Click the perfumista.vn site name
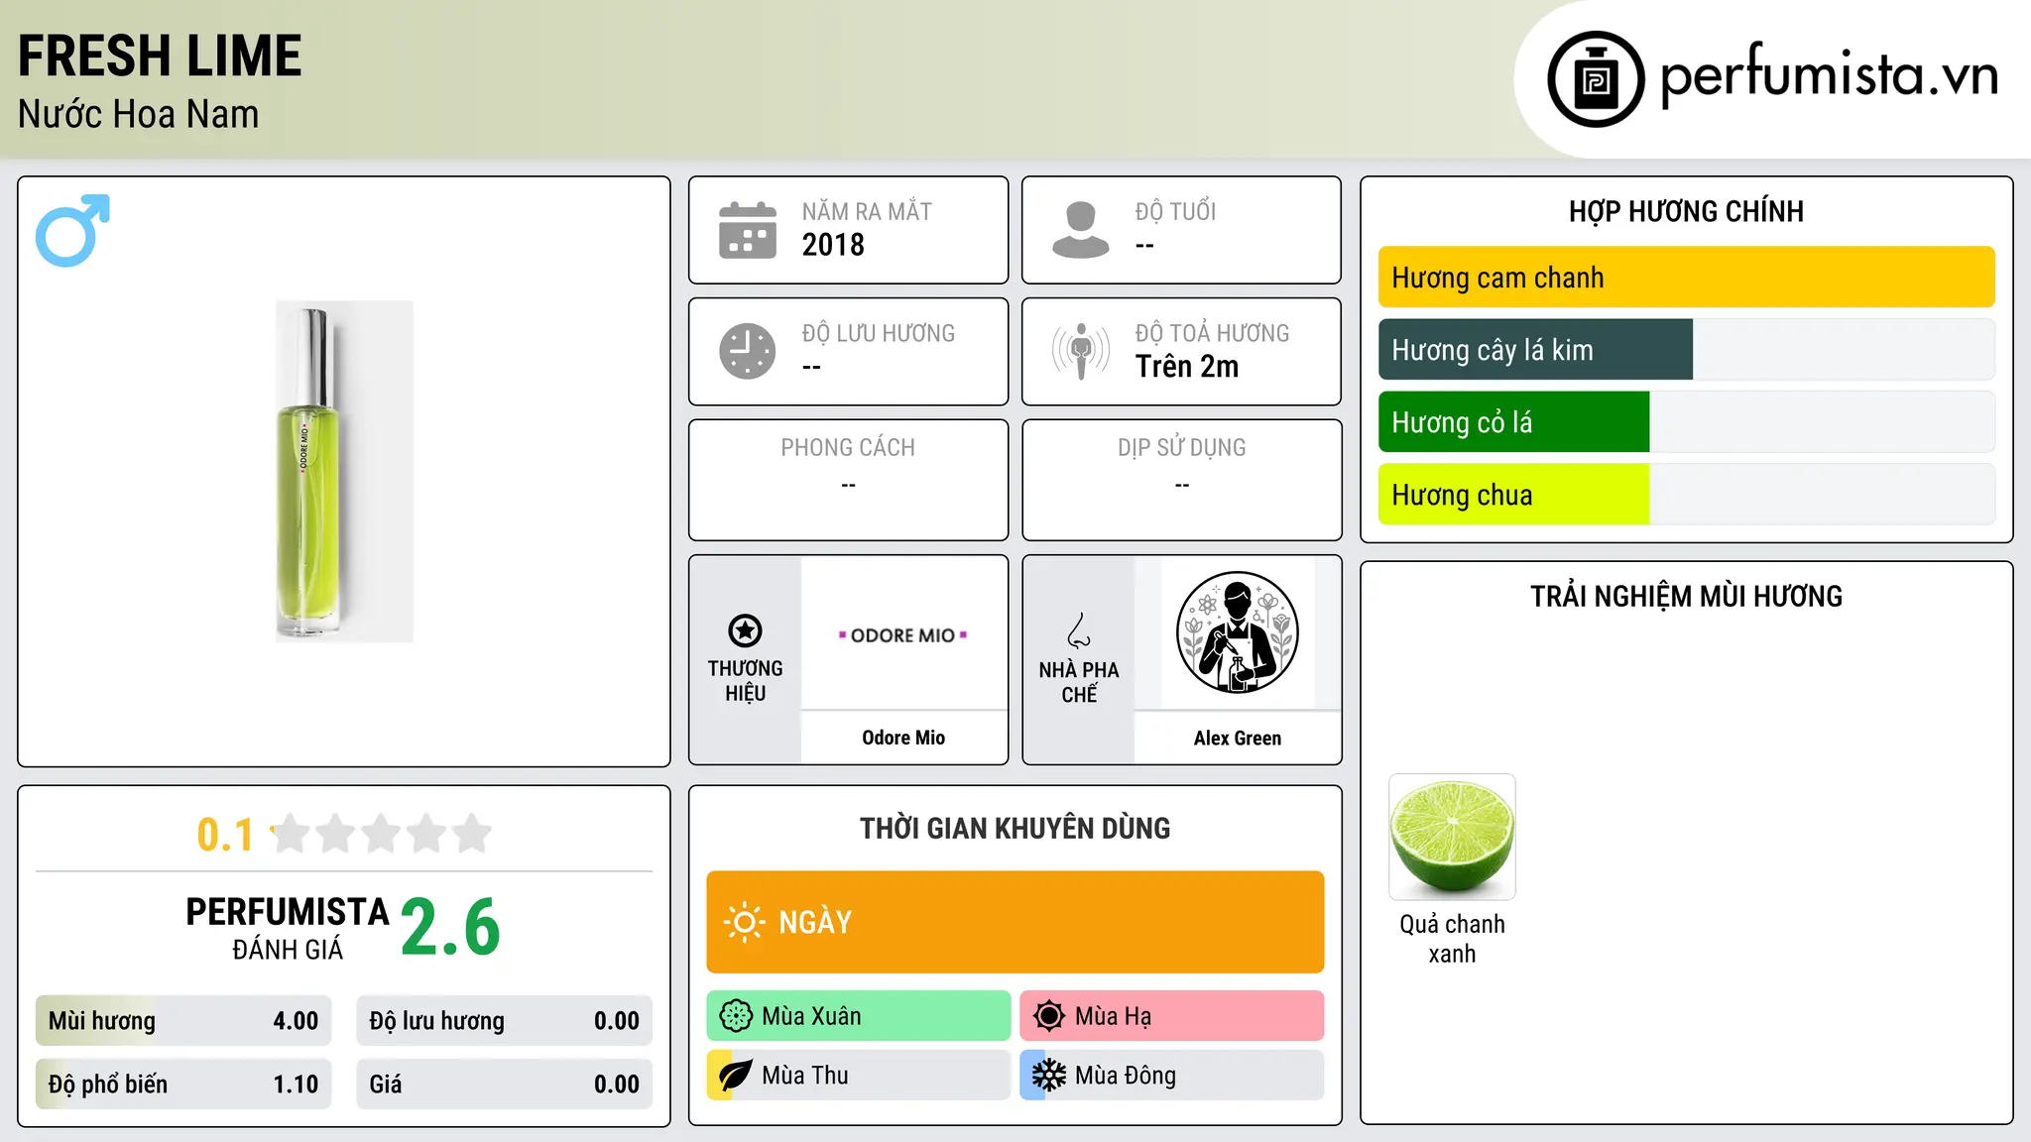 point(1830,75)
